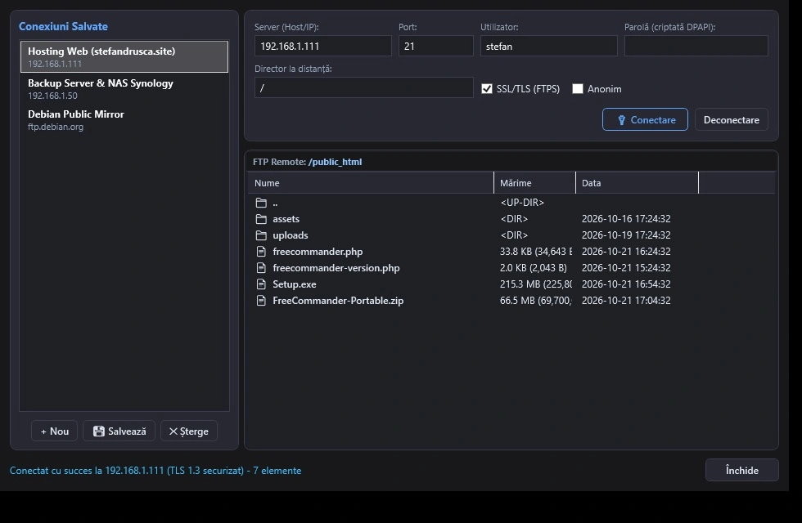Click the /public_html remote path
The width and height of the screenshot is (802, 523).
point(335,162)
